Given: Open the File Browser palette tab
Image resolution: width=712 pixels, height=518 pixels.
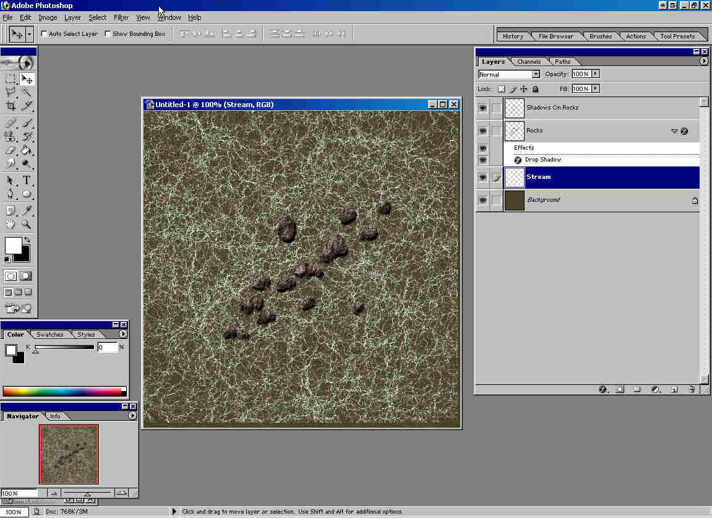Looking at the screenshot, I should pos(555,37).
